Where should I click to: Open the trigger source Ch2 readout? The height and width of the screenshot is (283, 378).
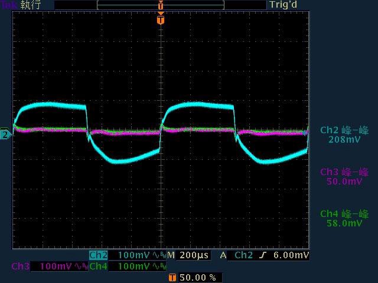tap(243, 255)
